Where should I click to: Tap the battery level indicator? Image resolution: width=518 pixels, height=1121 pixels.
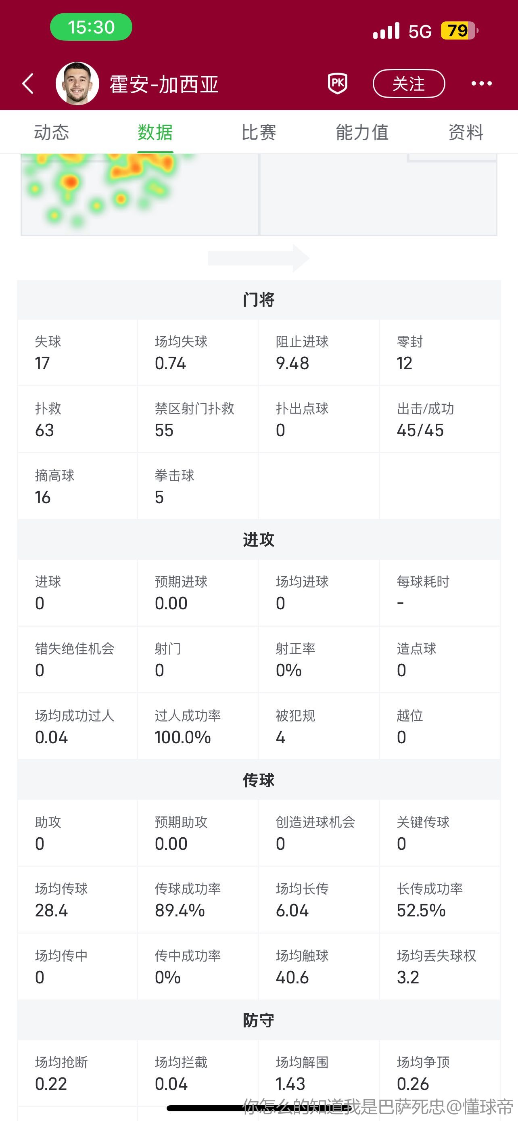click(x=459, y=31)
